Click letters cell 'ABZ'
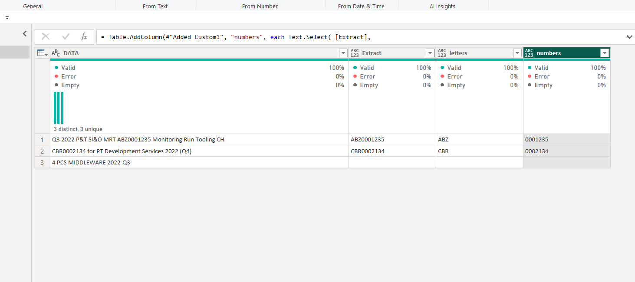The height and width of the screenshot is (282, 635). (x=480, y=140)
